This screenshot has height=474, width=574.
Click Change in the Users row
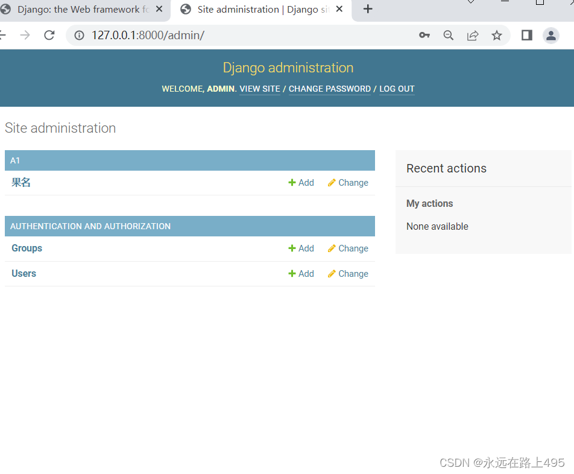coord(348,274)
